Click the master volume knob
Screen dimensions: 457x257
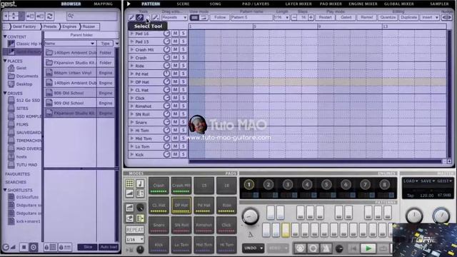click(441, 216)
